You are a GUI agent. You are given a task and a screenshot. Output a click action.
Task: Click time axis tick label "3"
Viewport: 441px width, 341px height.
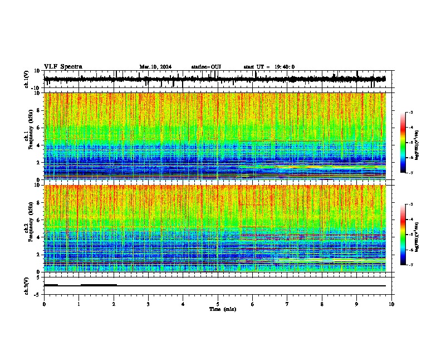pyautogui.click(x=148, y=304)
